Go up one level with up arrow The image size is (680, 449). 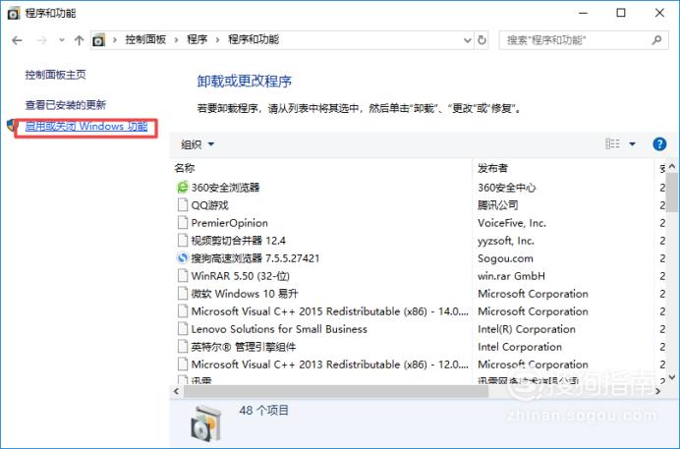coord(79,40)
